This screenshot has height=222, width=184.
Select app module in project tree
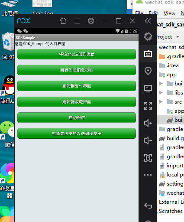pos(168,75)
